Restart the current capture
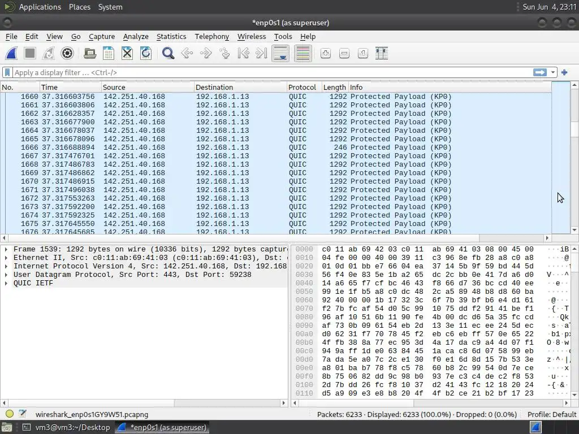This screenshot has height=434, width=579. [49, 53]
